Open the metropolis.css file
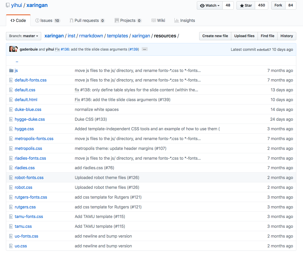This screenshot has height=259, width=303. pos(28,148)
